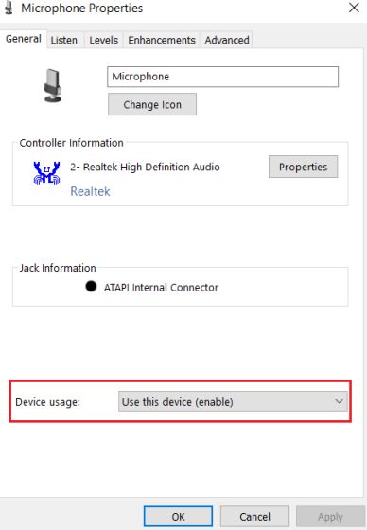The width and height of the screenshot is (367, 530).
Task: Dismiss the dialog with Cancel
Action: pos(254,517)
